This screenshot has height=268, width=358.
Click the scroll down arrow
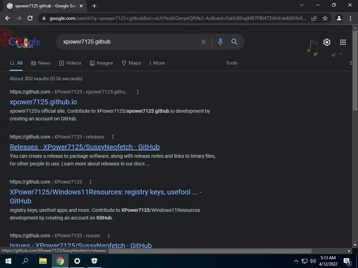tap(355, 245)
